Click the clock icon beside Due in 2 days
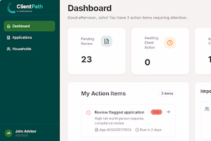This screenshot has width=211, height=141. [137, 130]
